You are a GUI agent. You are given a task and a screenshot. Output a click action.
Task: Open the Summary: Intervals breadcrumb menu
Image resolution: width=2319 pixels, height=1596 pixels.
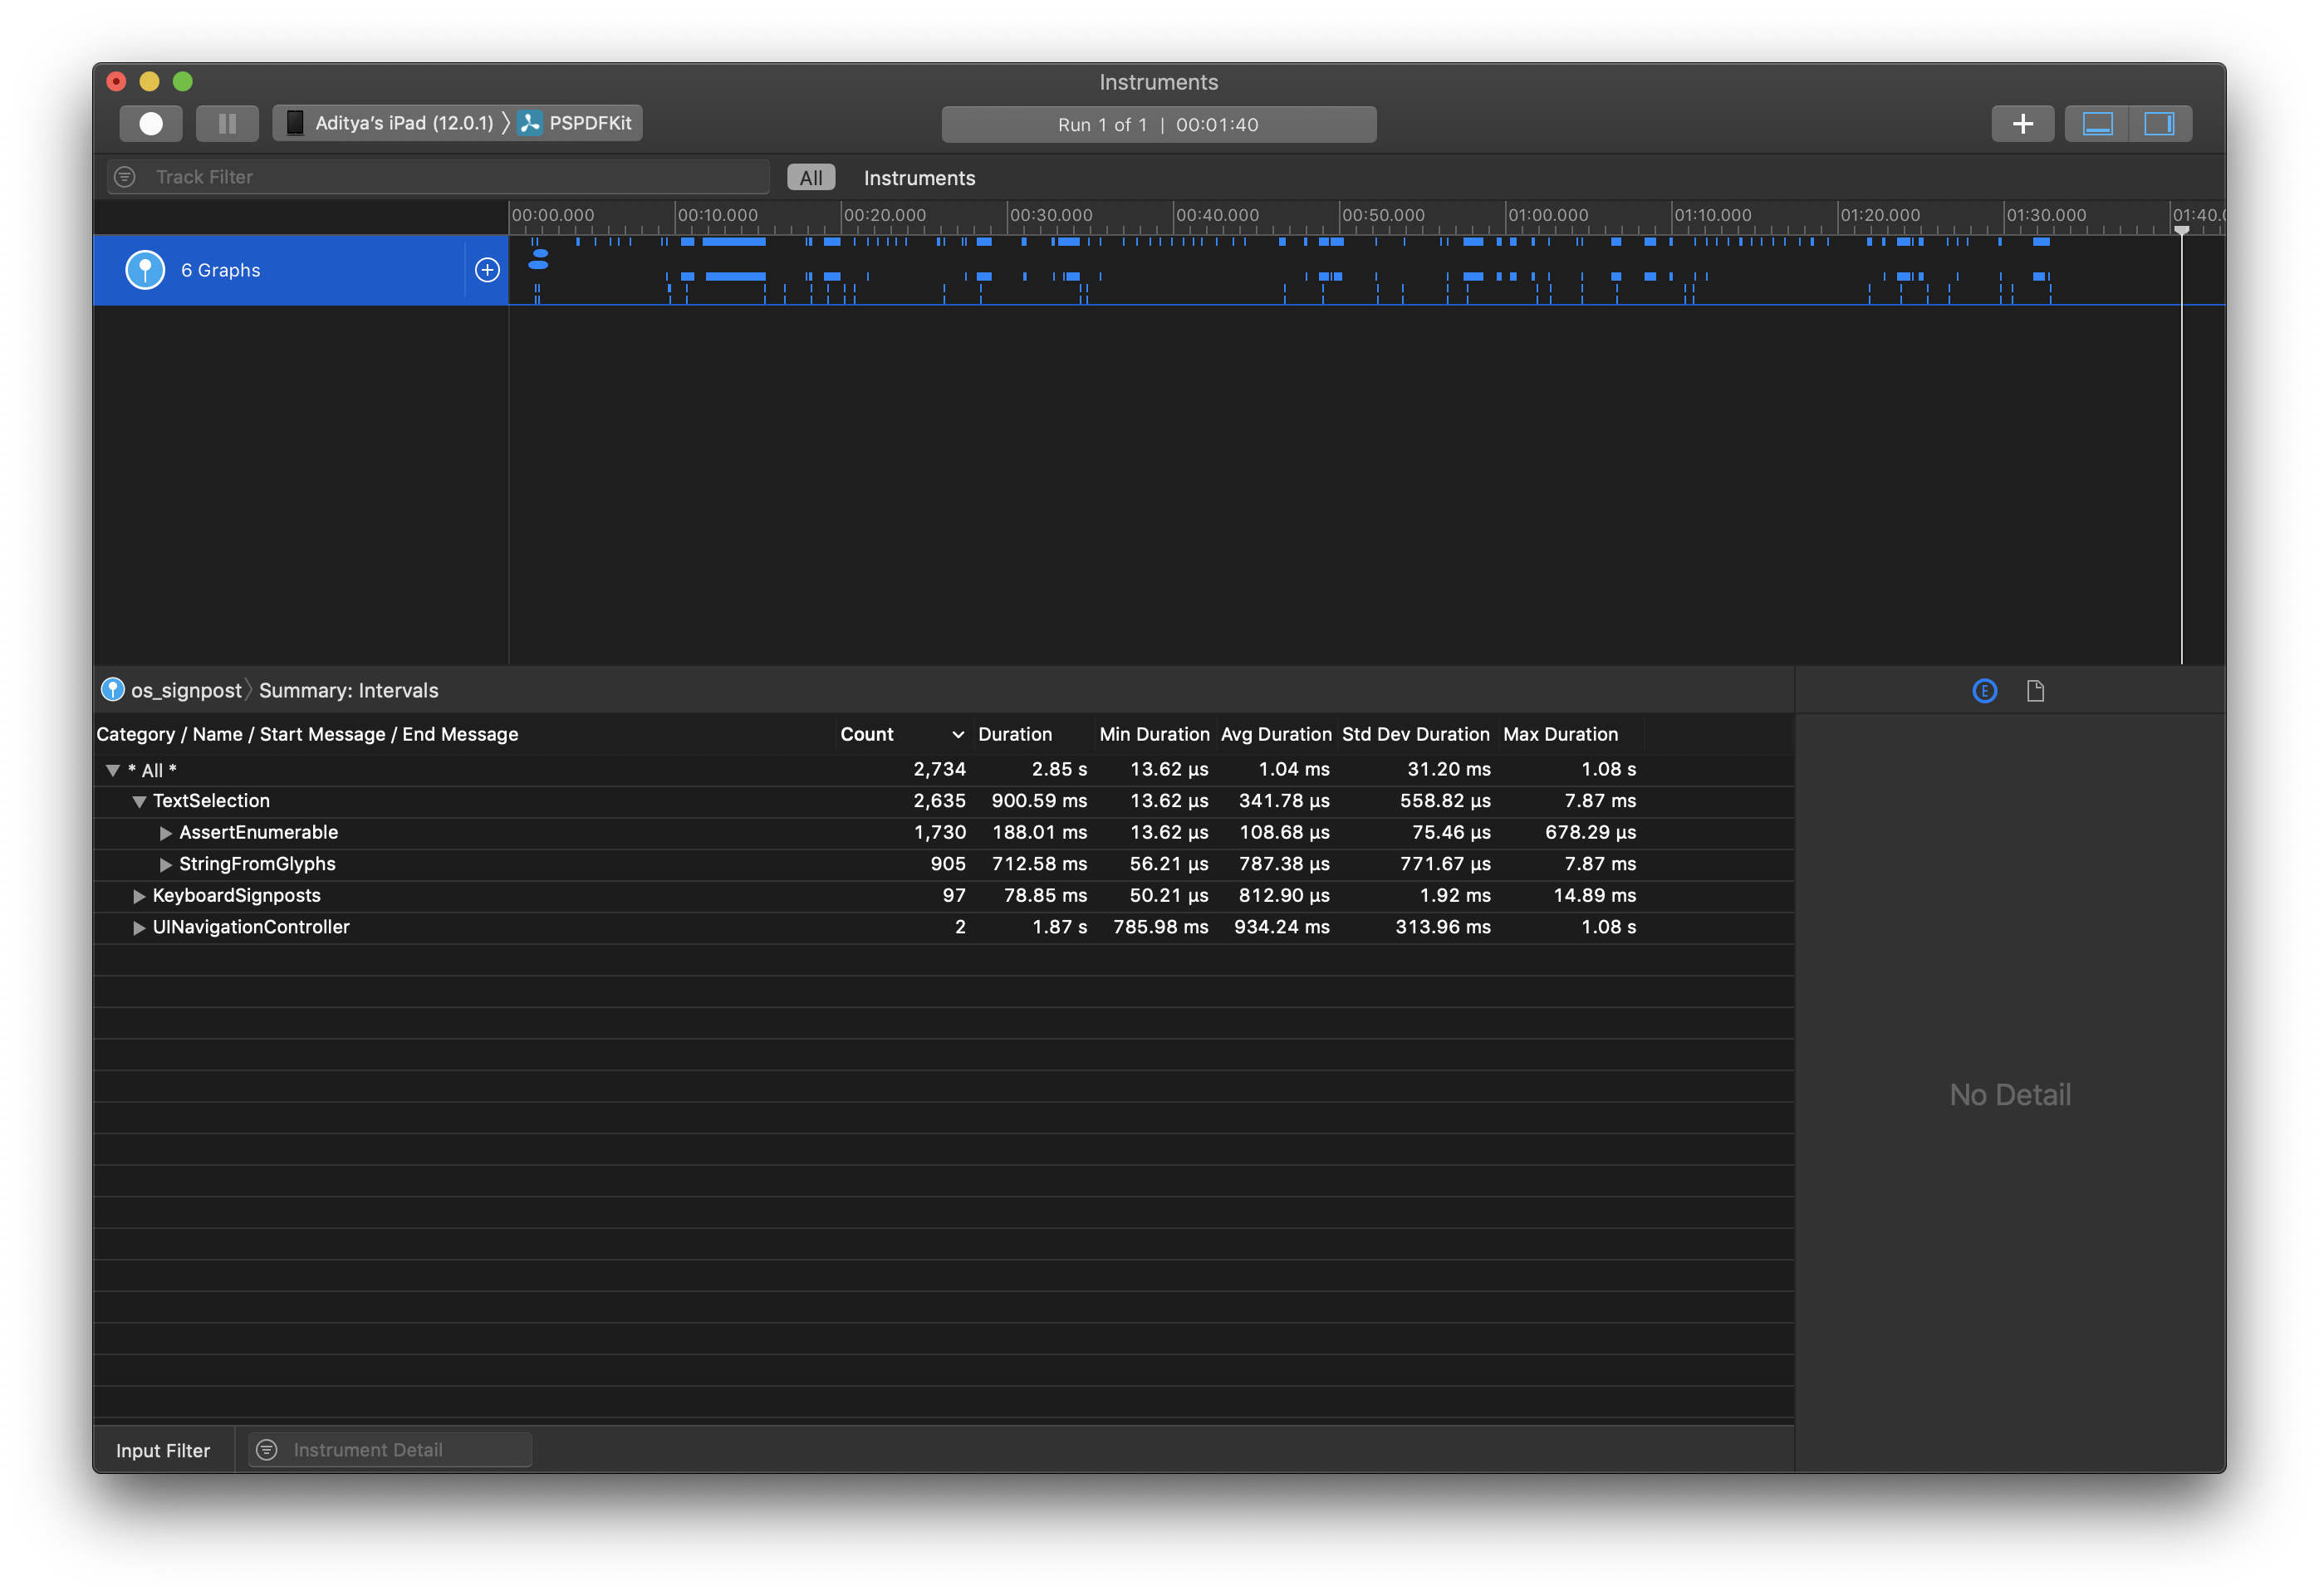coord(348,691)
